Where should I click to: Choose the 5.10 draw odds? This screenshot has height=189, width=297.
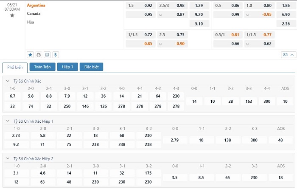(199, 23)
